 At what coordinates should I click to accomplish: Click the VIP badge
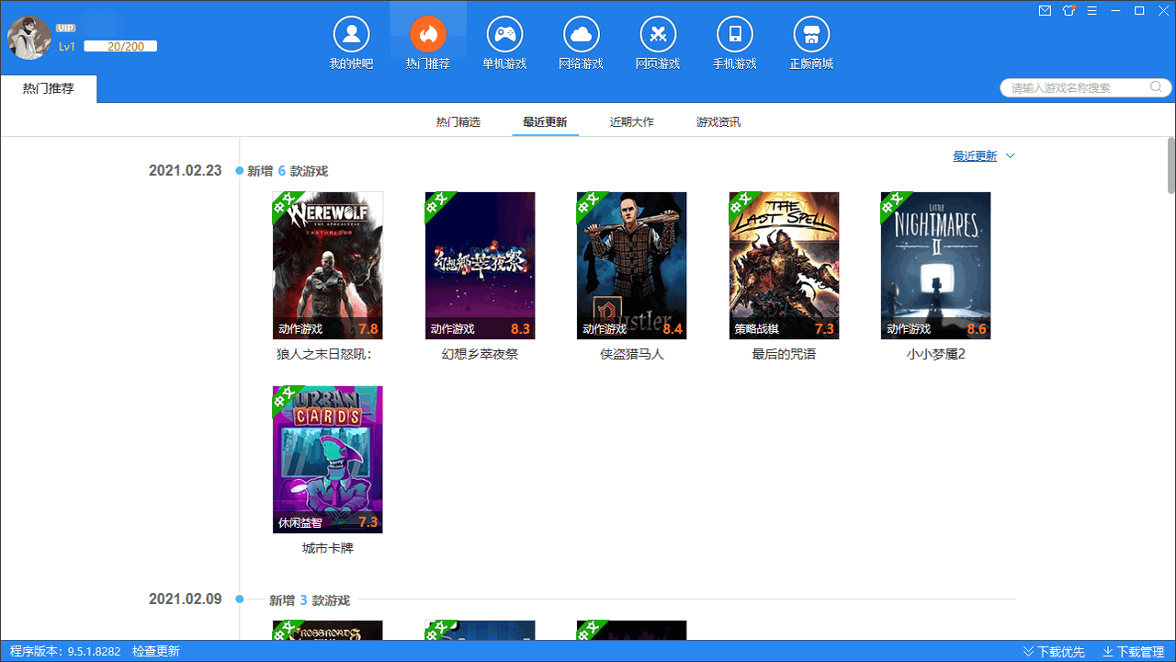pos(65,29)
